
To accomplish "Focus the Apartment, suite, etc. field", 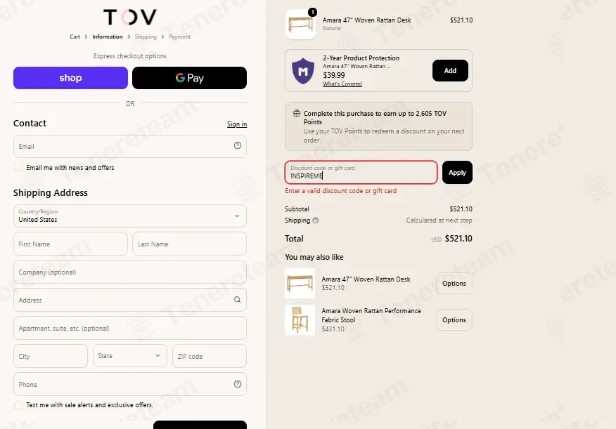I will click(130, 328).
